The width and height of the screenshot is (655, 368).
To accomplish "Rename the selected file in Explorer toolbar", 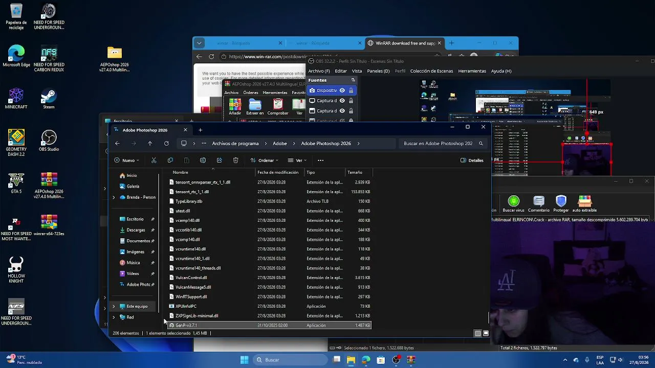I will [x=203, y=160].
